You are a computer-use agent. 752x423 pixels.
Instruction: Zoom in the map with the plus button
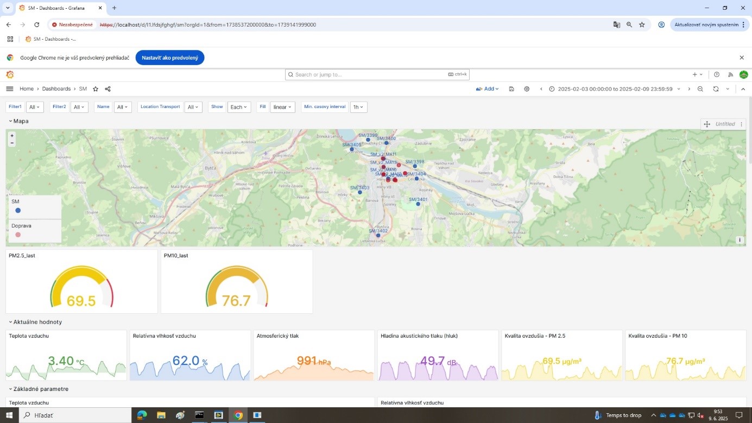(x=12, y=136)
